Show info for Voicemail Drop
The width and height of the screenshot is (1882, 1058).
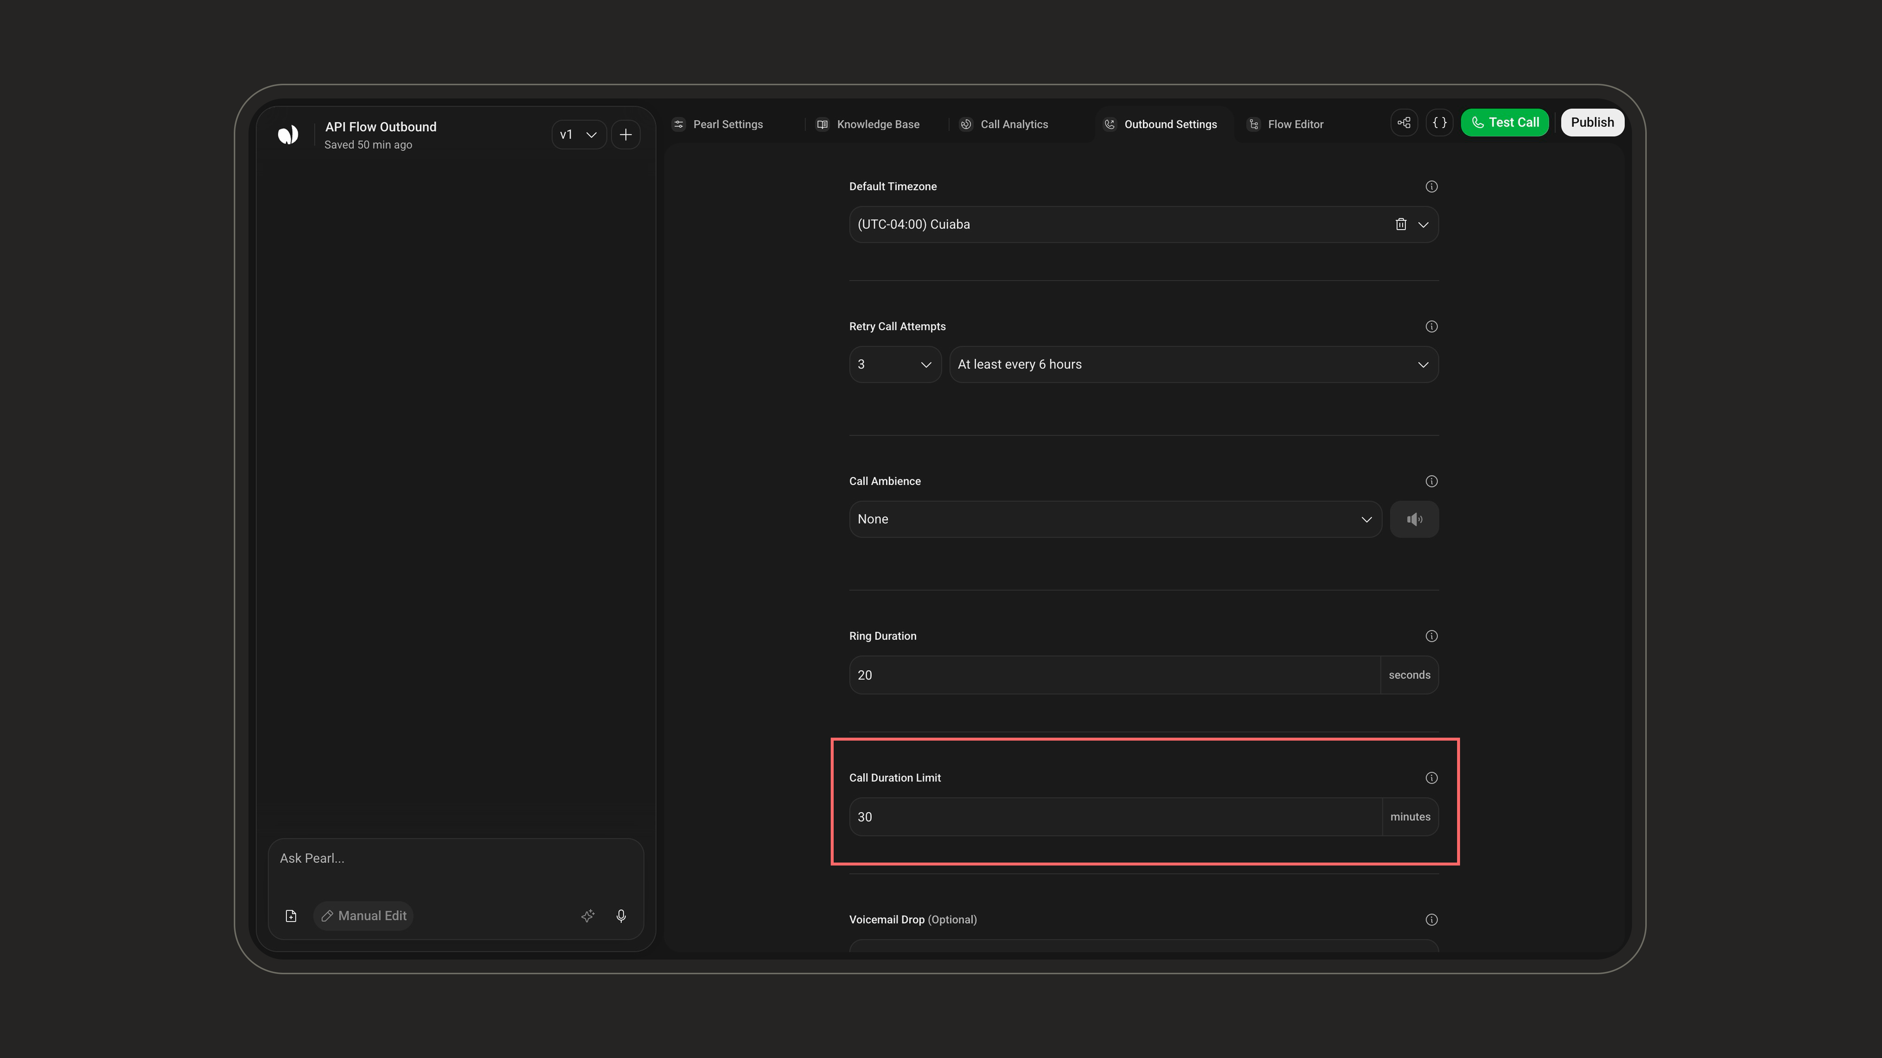1431,919
